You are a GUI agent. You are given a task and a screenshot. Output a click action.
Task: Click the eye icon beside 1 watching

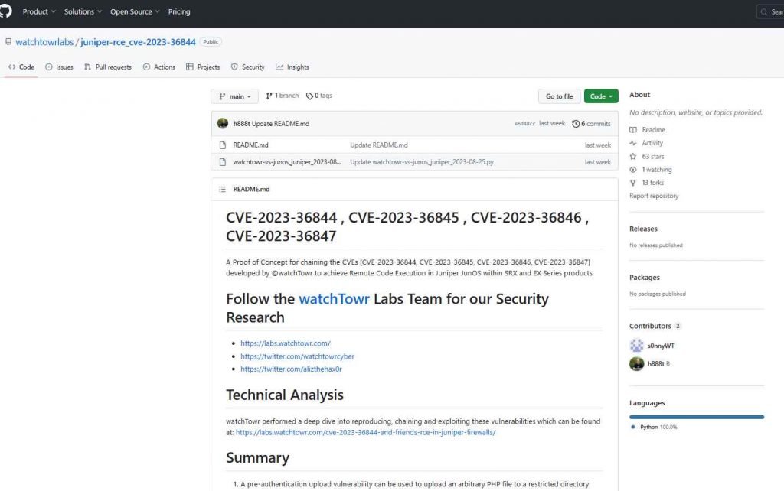click(x=633, y=170)
